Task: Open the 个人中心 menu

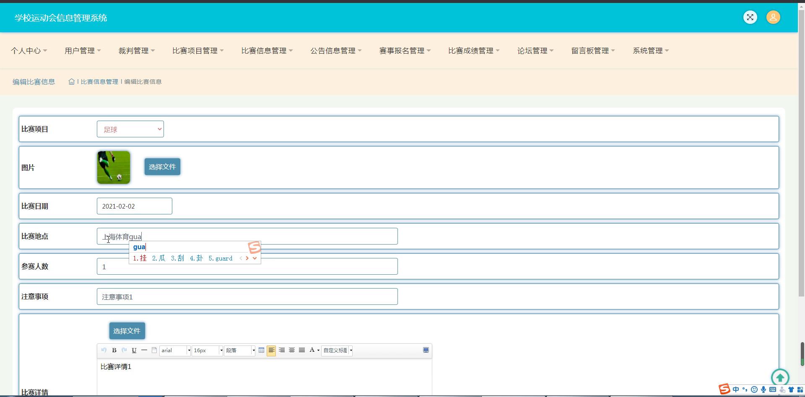Action: point(29,51)
